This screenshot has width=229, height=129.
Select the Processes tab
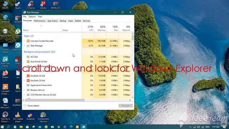click(28, 21)
